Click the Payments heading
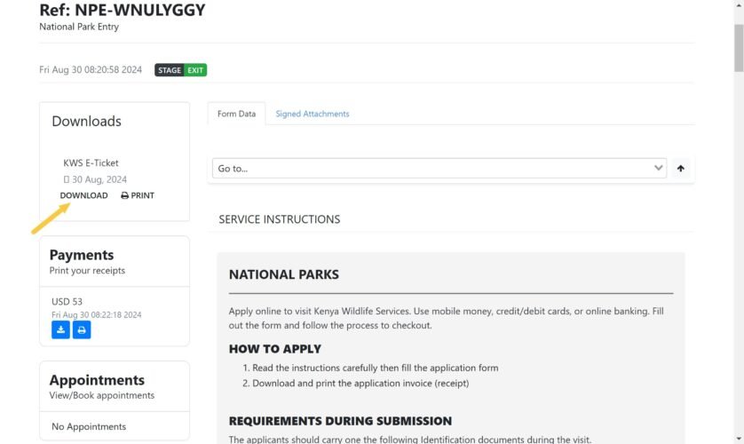The height and width of the screenshot is (444, 744). [x=82, y=255]
